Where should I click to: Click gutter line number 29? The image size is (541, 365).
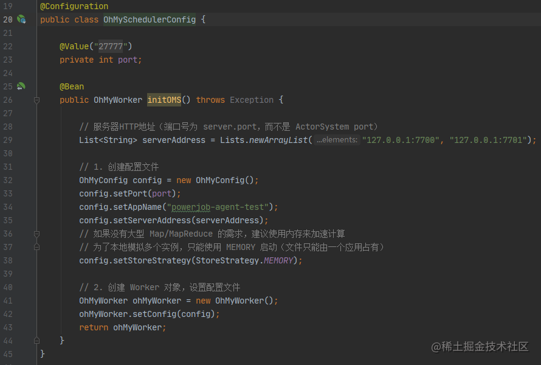click(x=8, y=140)
